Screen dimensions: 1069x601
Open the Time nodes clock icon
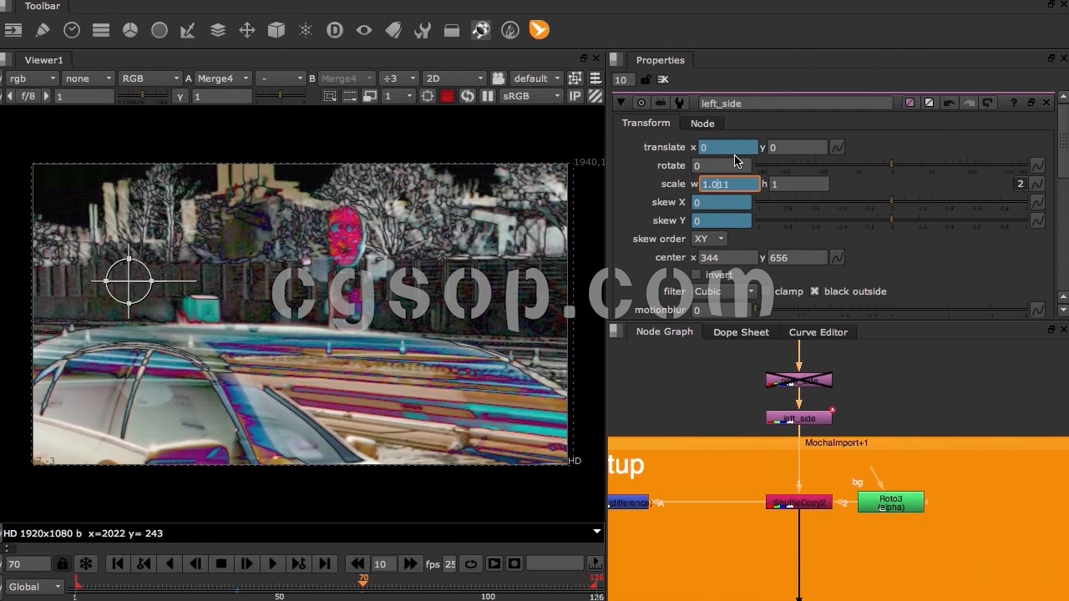(x=72, y=31)
